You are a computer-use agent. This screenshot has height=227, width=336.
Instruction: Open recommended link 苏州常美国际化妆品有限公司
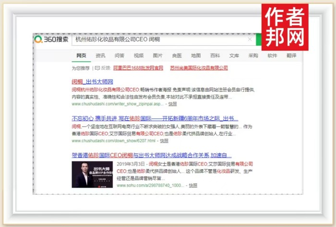(x=199, y=68)
